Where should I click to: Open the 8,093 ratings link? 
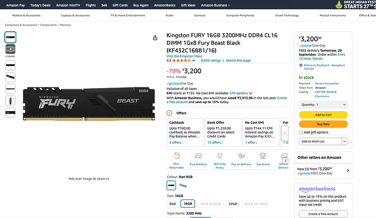[211, 60]
